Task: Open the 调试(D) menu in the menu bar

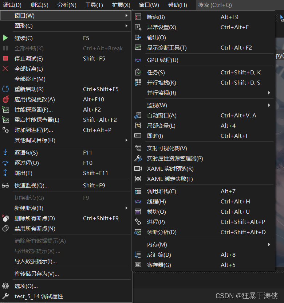Action: (12, 5)
